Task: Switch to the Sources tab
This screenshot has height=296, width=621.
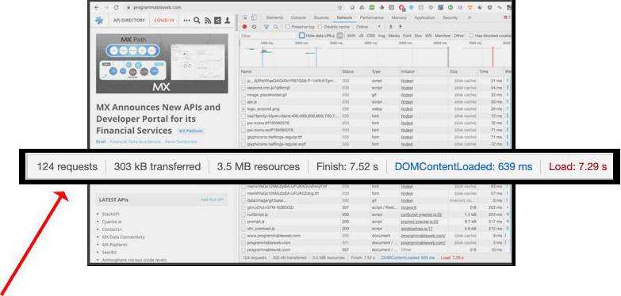Action: click(321, 17)
